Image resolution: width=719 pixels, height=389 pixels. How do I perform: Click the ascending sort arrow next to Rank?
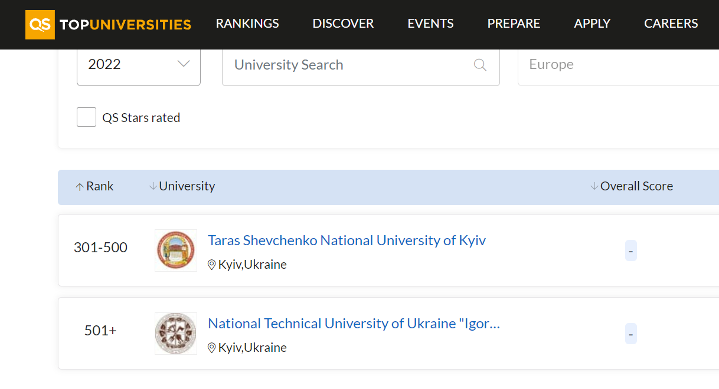click(80, 186)
